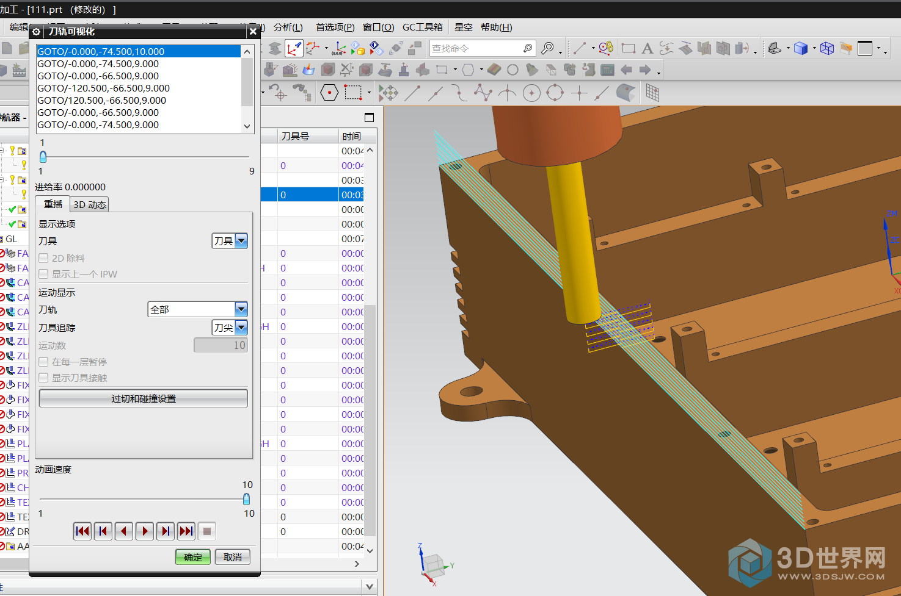The image size is (901, 596).
Task: Open the zoom magnifier tool
Action: pos(548,48)
